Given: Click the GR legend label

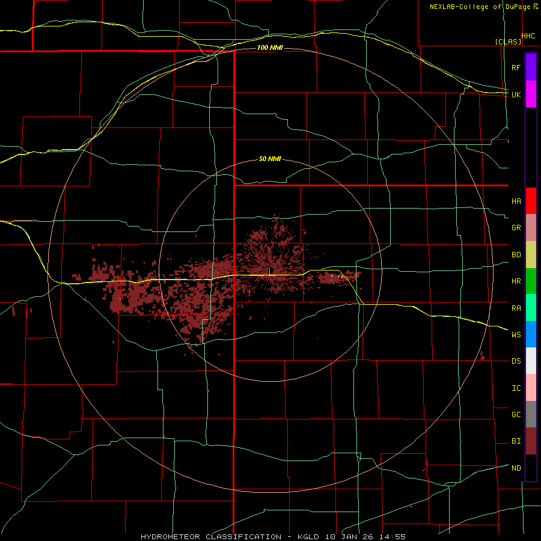Looking at the screenshot, I should click(x=516, y=228).
